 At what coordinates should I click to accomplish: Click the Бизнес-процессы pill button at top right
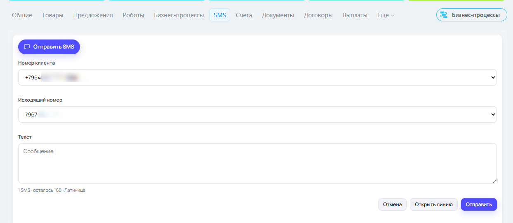click(472, 15)
